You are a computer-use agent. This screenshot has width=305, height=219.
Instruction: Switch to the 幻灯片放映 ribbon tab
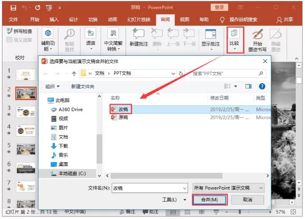point(139,19)
